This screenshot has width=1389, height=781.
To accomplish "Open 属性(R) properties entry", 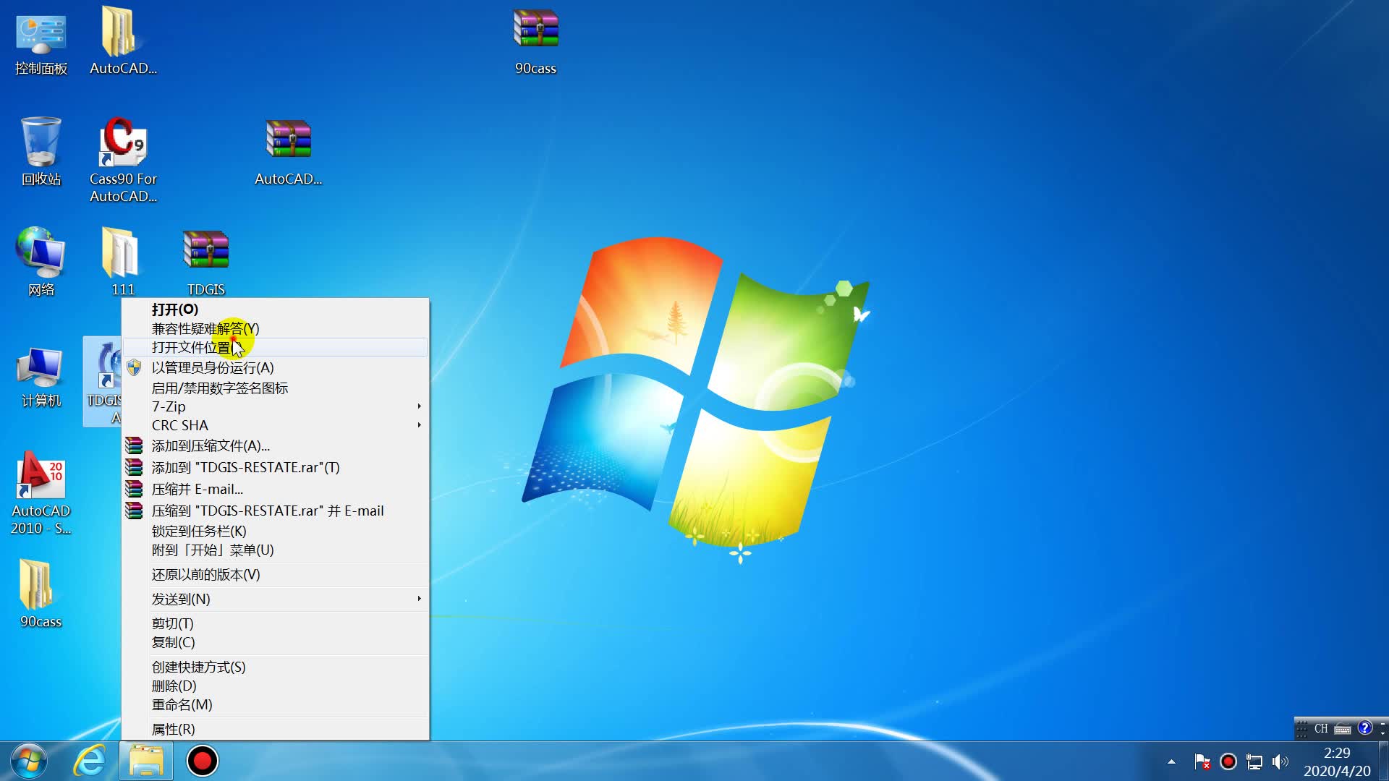I will tap(276, 729).
